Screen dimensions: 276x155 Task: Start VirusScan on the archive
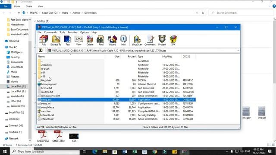pyautogui.click(x=137, y=40)
